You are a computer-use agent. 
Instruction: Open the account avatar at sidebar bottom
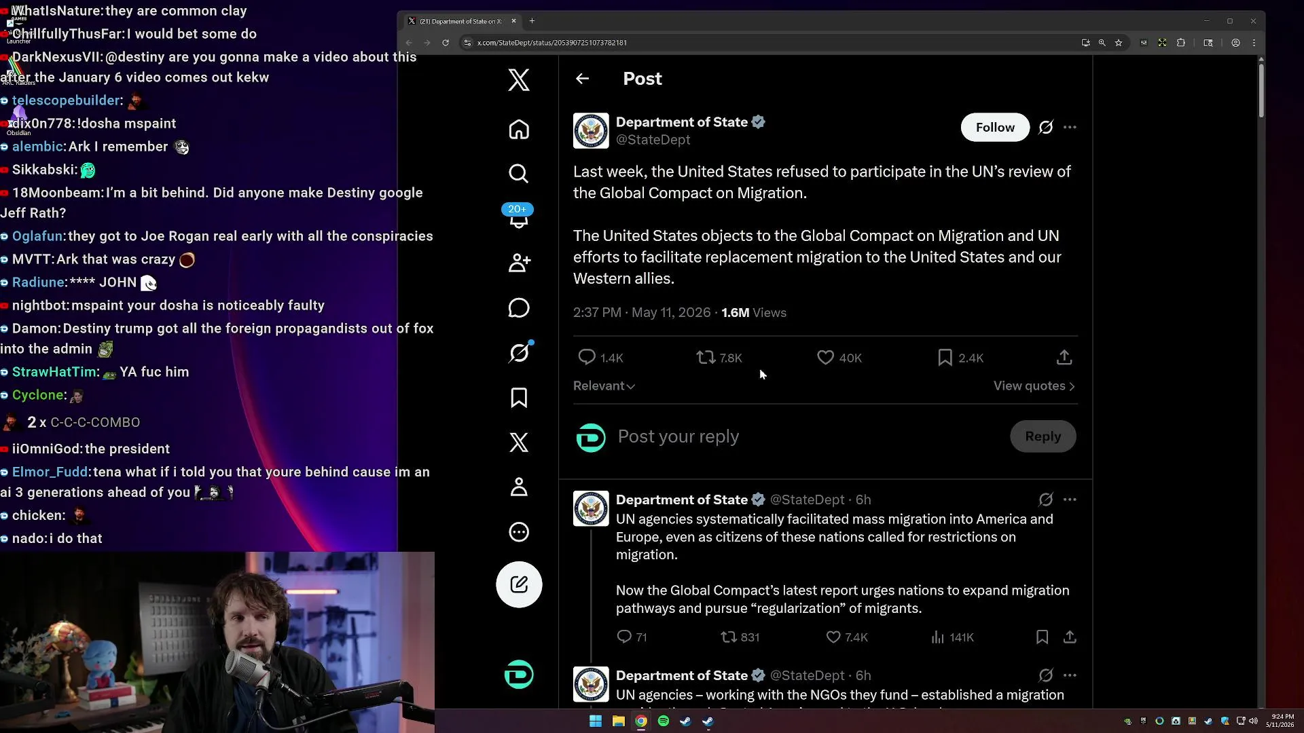[519, 675]
